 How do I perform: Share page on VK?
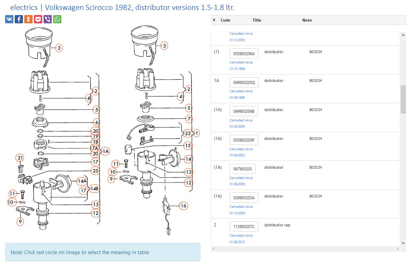(x=9, y=19)
